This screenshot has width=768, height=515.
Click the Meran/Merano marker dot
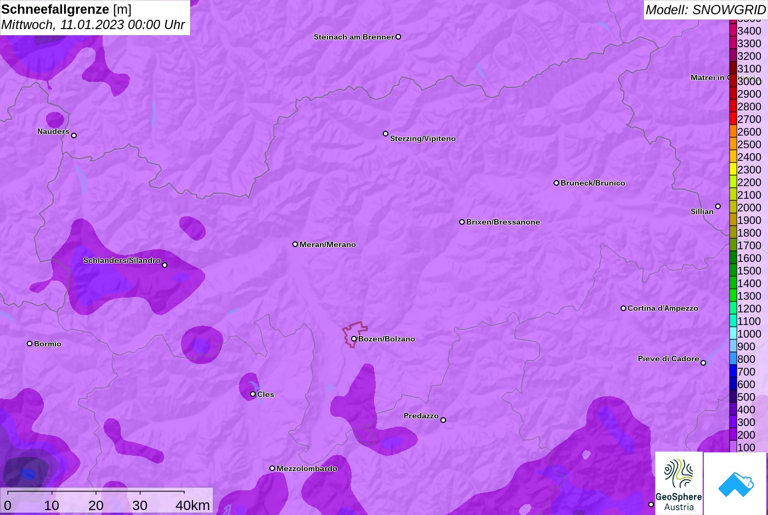tap(295, 244)
